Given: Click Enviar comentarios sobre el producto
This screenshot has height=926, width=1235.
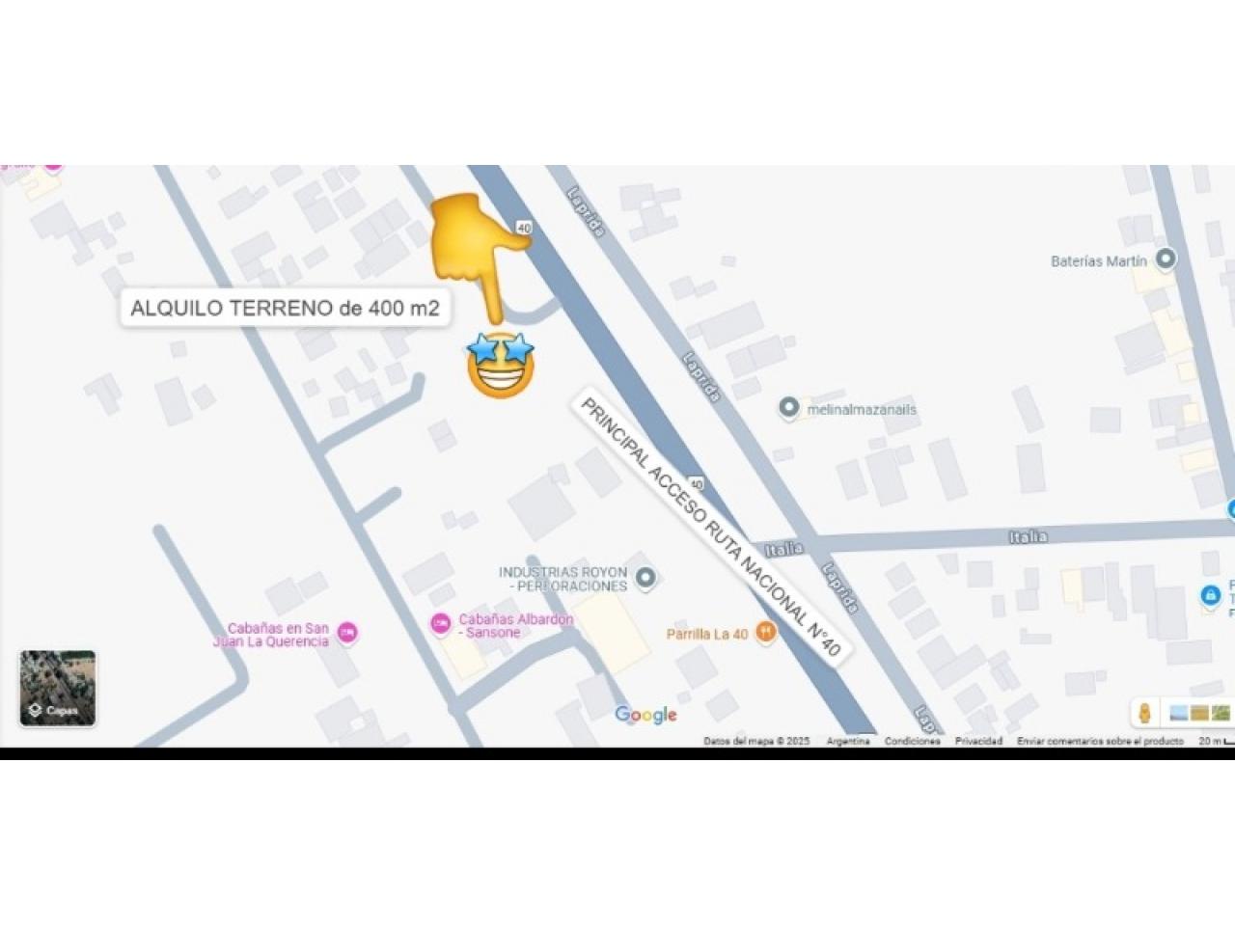Looking at the screenshot, I should point(1100,741).
